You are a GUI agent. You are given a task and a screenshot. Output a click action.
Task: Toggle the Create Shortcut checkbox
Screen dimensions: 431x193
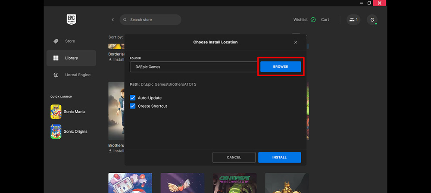click(x=133, y=106)
